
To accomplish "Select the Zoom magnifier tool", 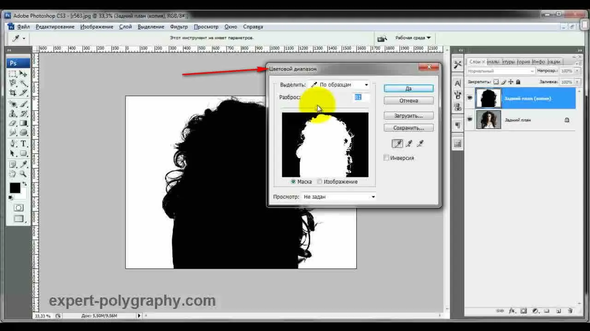I will (23, 173).
